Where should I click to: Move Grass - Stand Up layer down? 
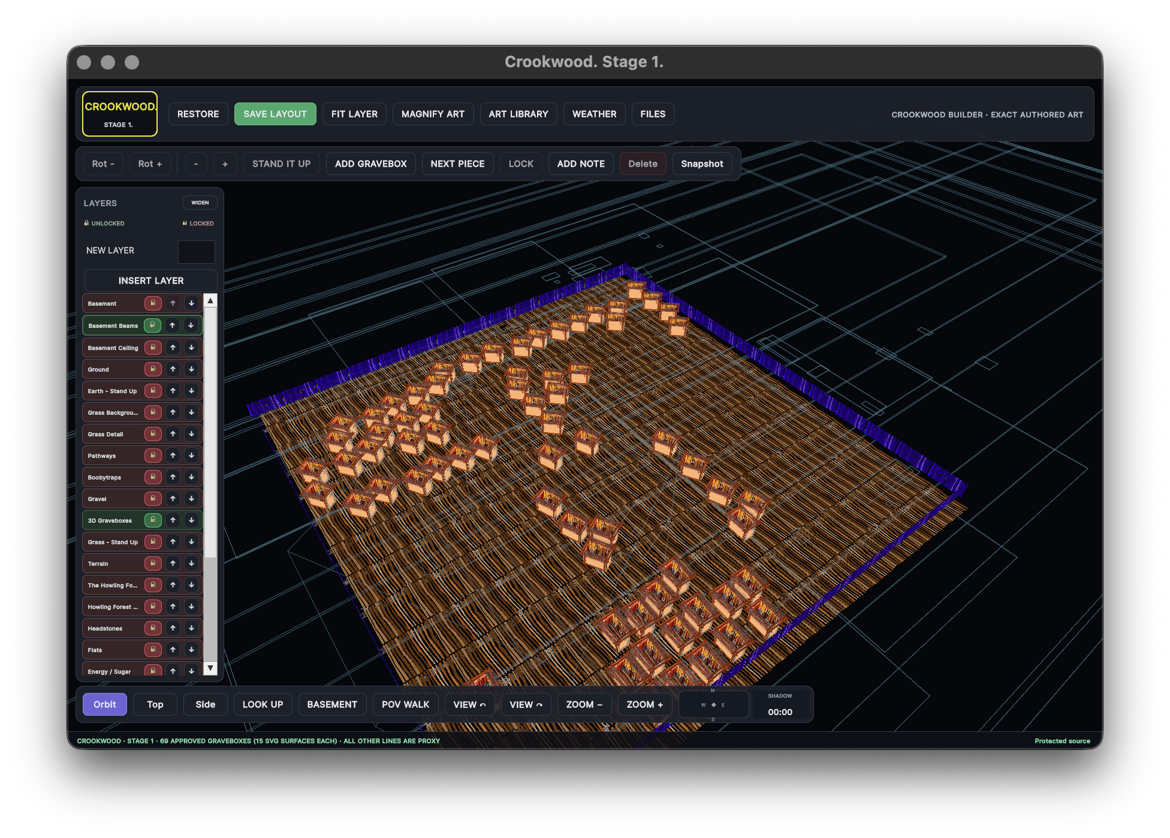point(191,541)
